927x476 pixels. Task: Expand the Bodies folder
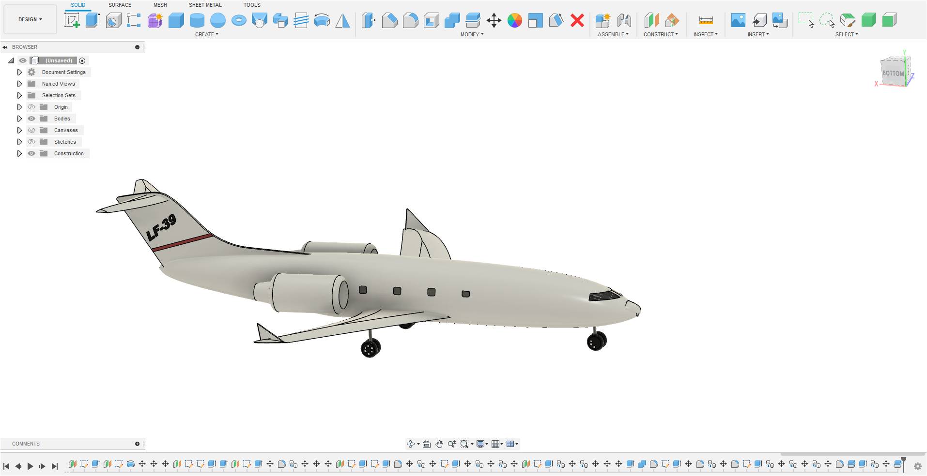pos(19,119)
